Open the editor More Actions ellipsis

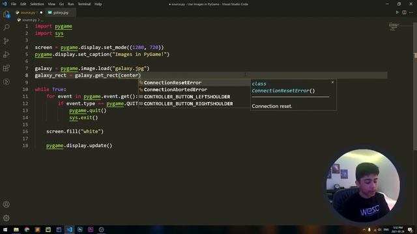[411, 12]
